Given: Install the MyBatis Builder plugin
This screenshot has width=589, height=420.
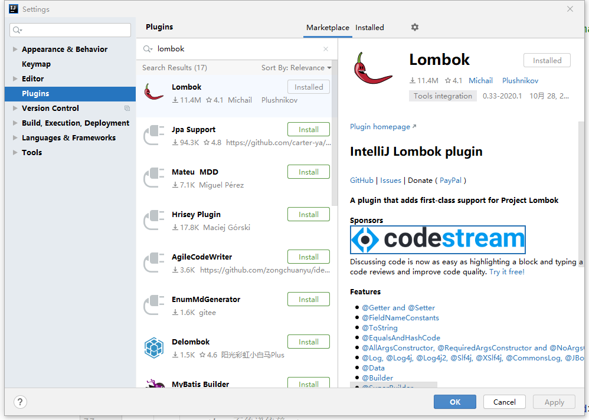Looking at the screenshot, I should (x=309, y=383).
